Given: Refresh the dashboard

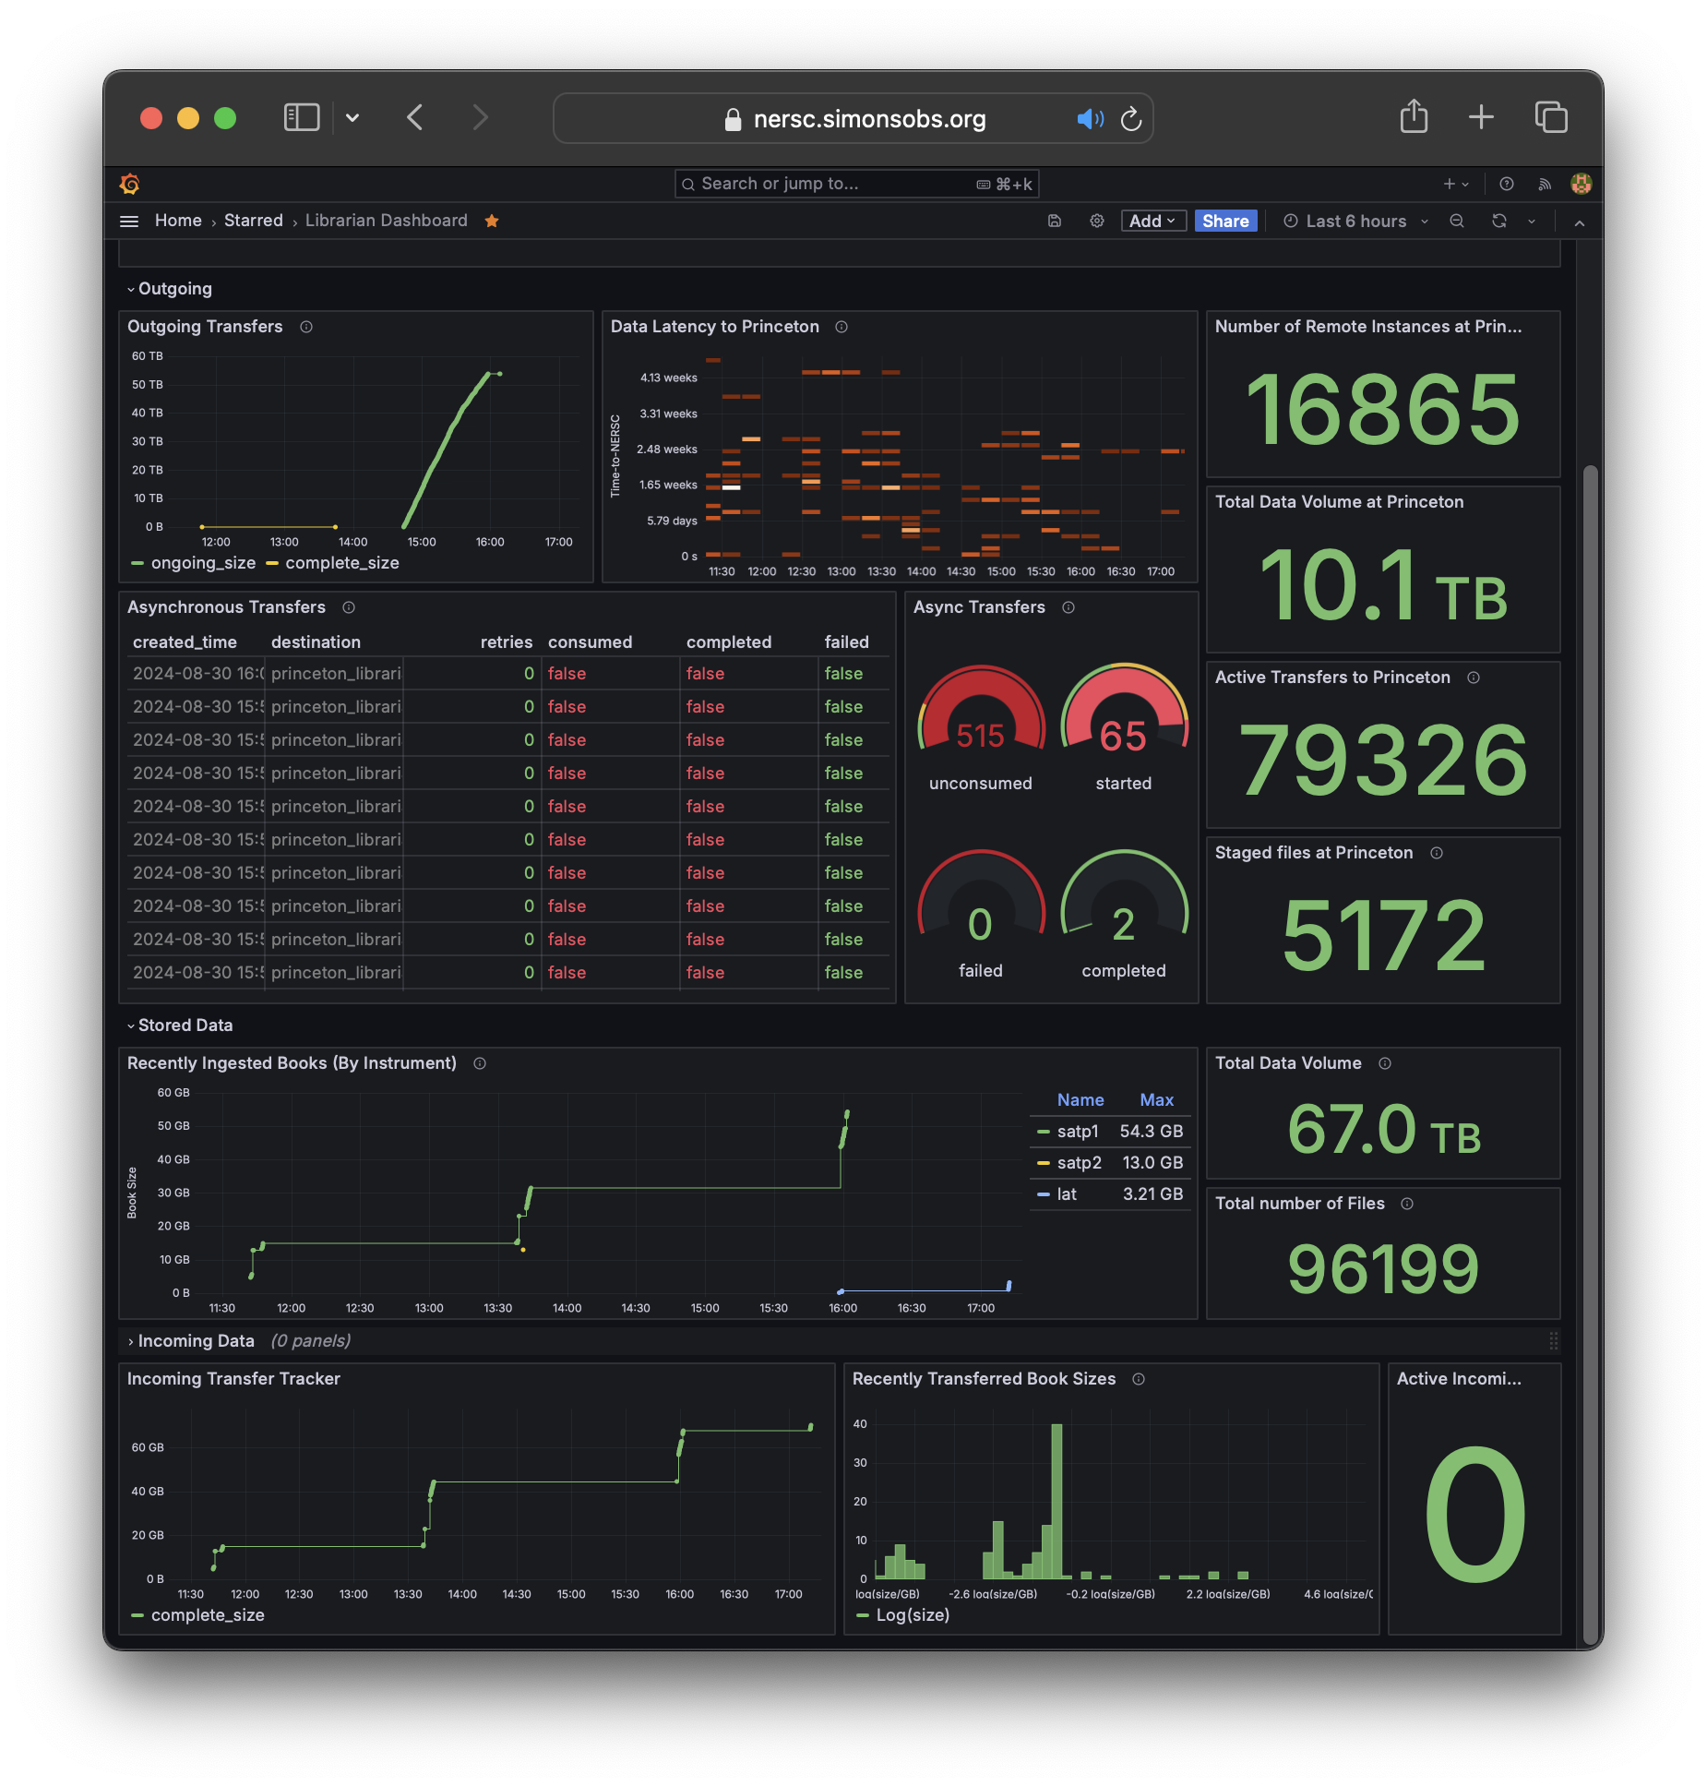Looking at the screenshot, I should pos(1499,221).
